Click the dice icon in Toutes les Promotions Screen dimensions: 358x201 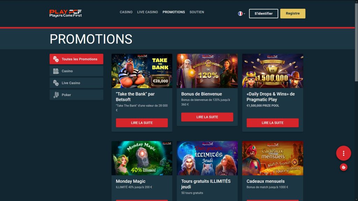tap(56, 59)
